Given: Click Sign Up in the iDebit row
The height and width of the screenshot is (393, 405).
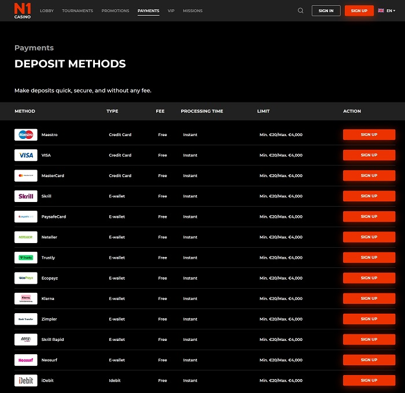Looking at the screenshot, I should point(369,380).
